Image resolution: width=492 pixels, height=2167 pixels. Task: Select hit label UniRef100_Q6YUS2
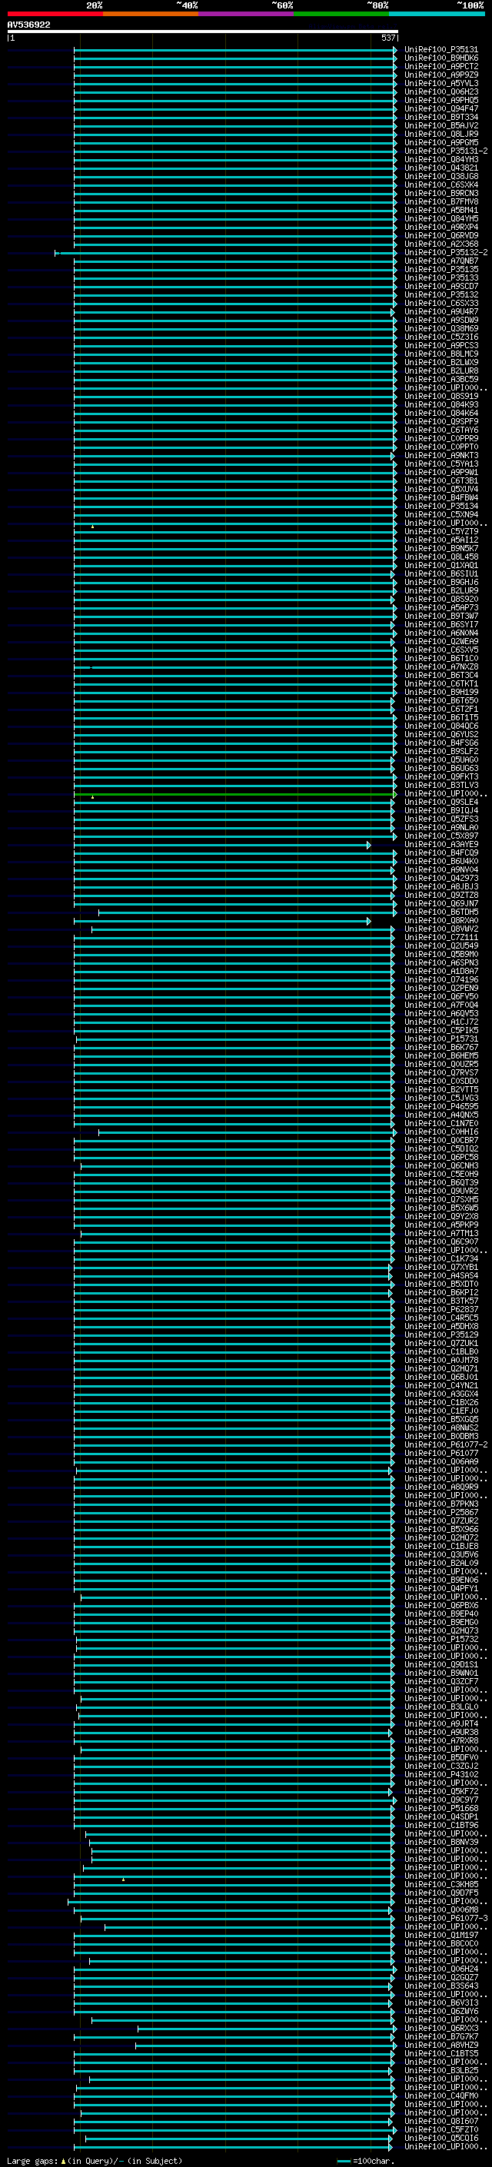pos(441,734)
